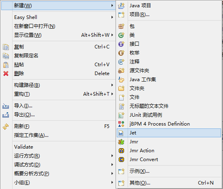
Task: Click the Java 项目 new project icon
Action: [121, 6]
